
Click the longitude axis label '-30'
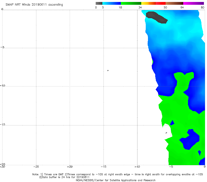coord(2,167)
